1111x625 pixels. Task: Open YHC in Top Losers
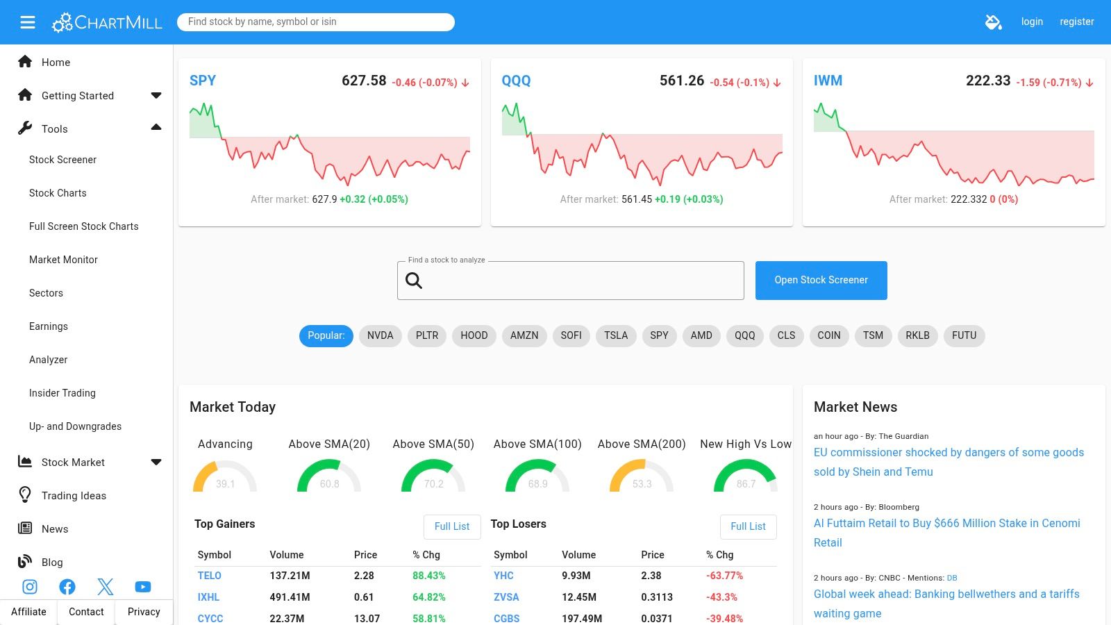503,576
